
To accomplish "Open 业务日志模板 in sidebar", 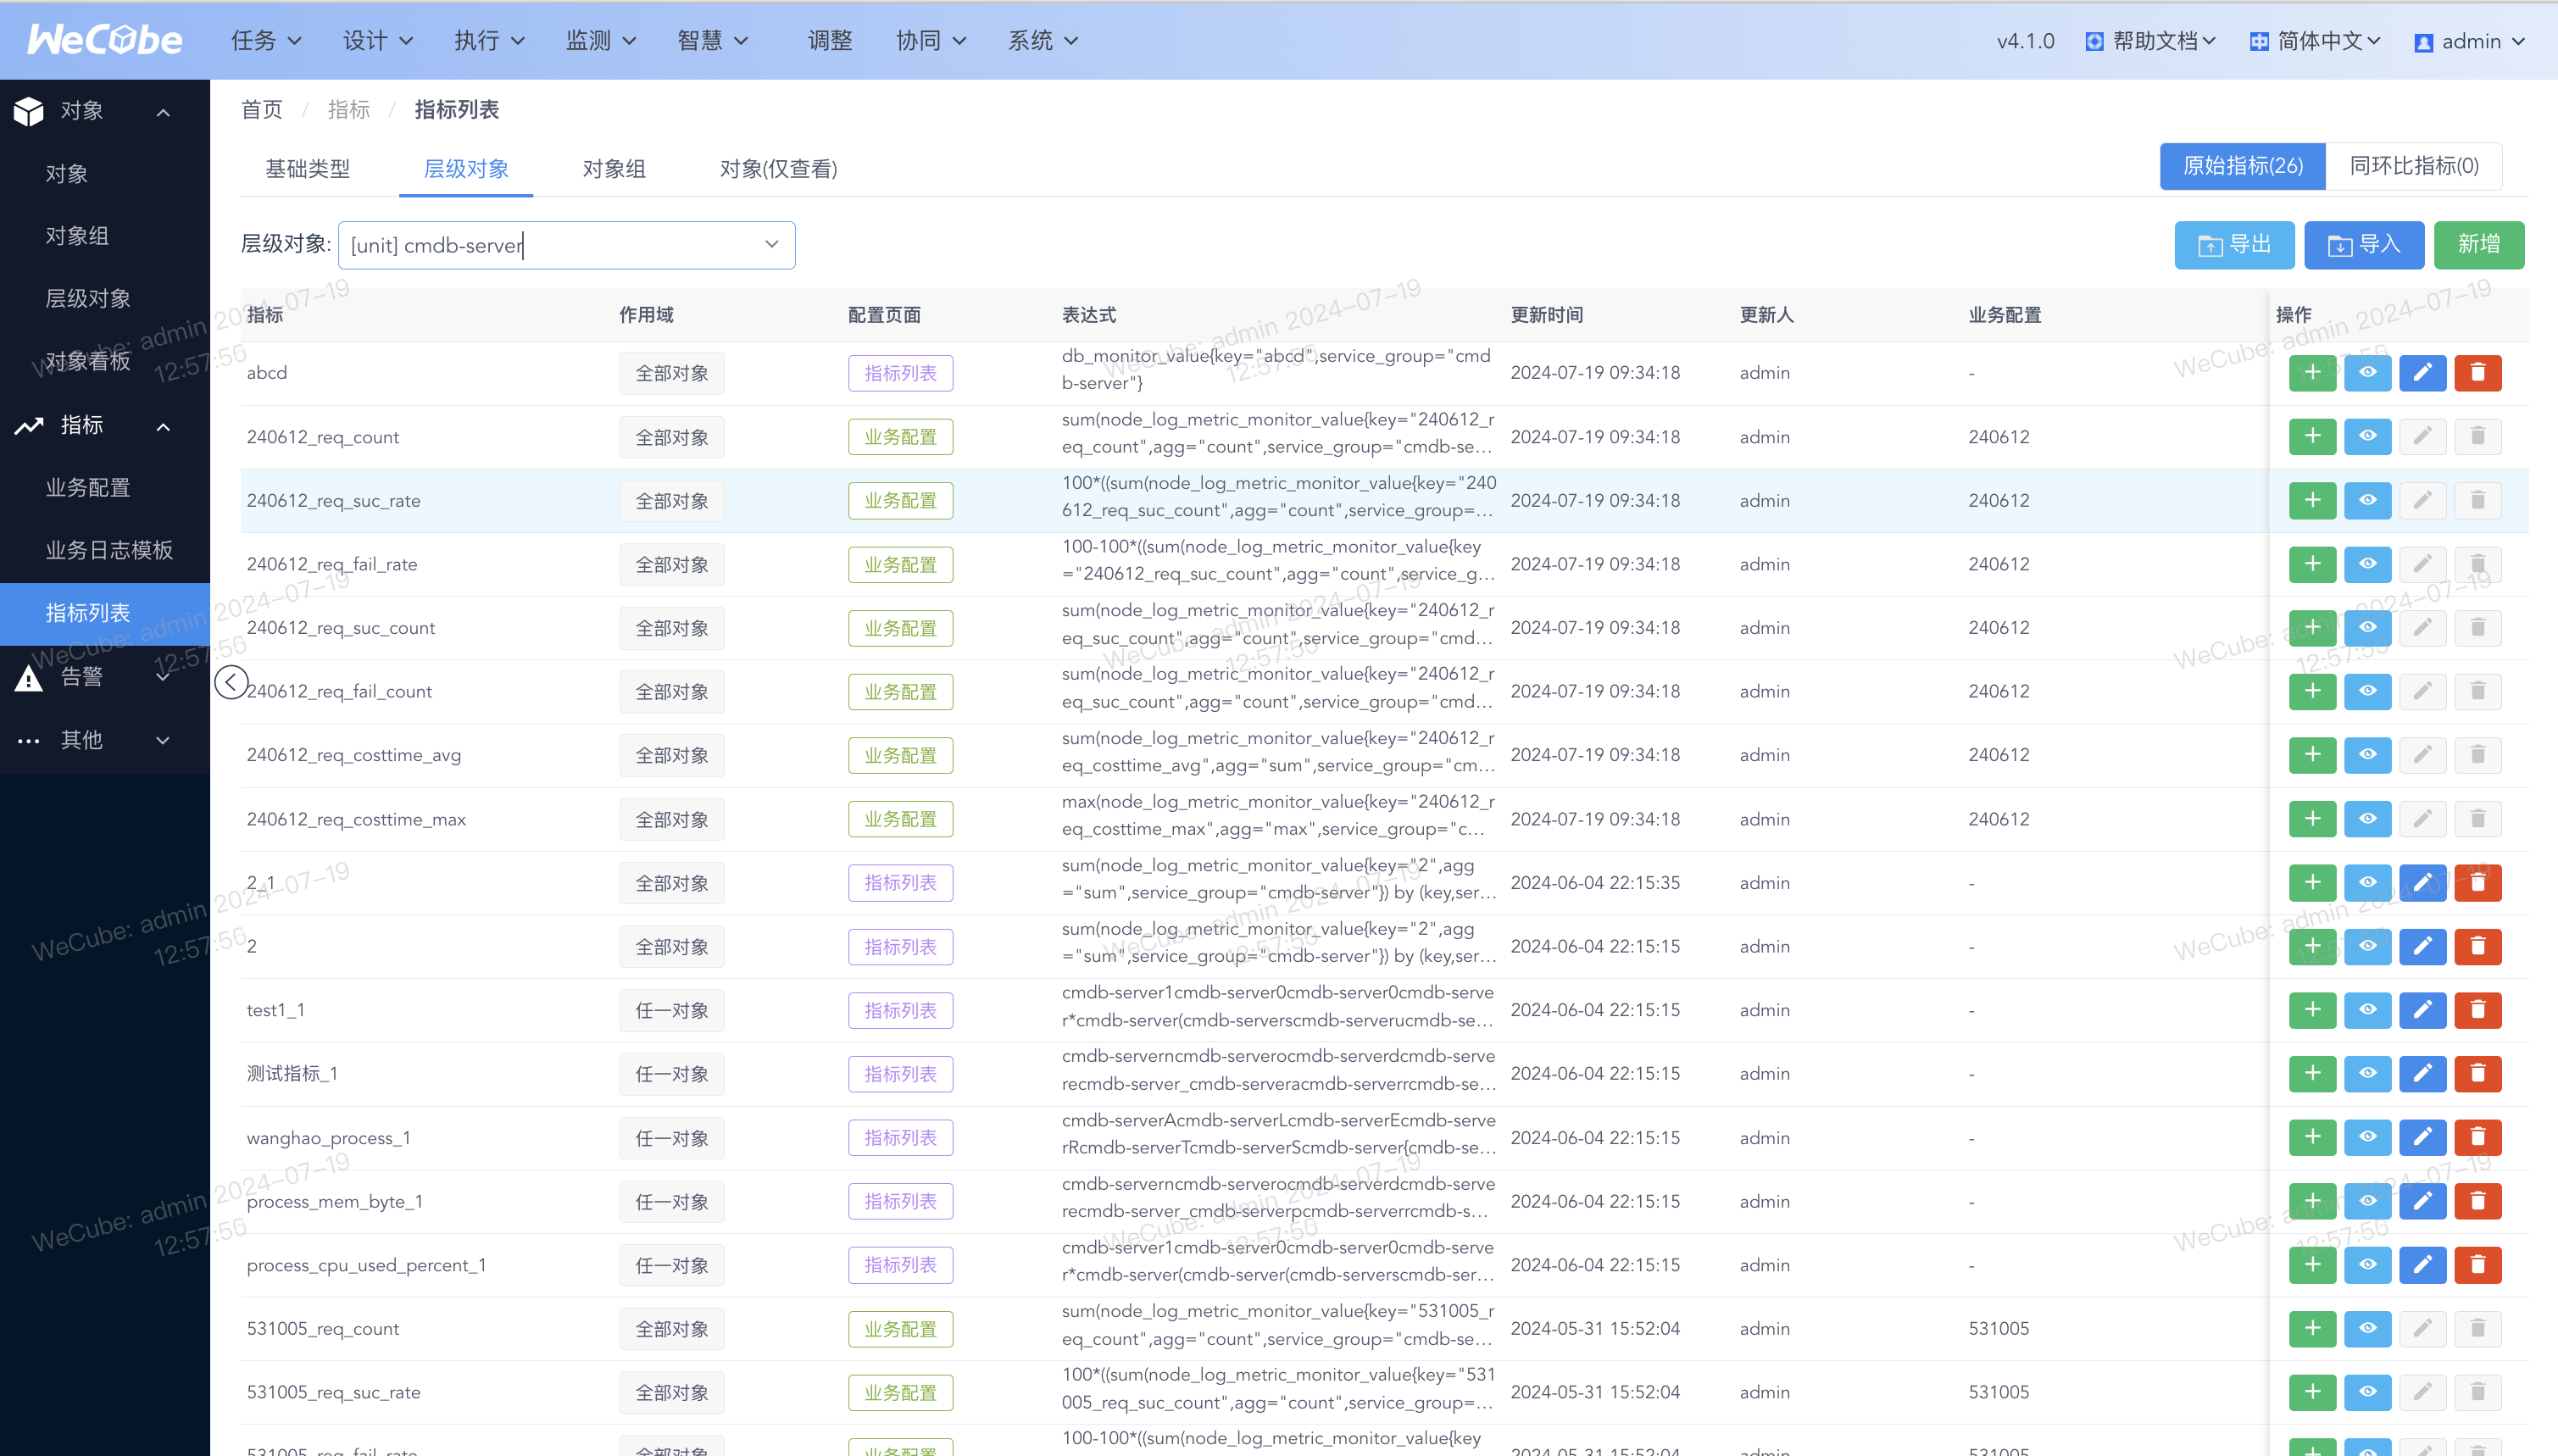I will (x=109, y=550).
